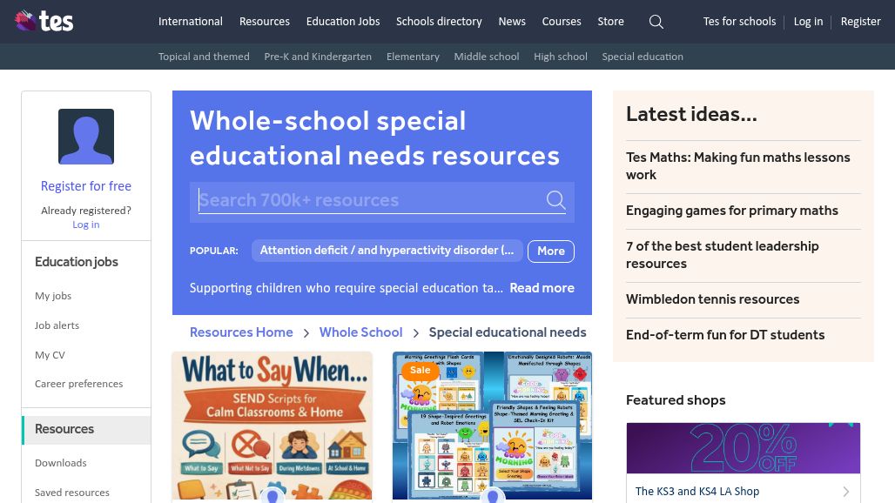Click Log in under Already registered
The width and height of the screenshot is (895, 503).
[x=86, y=225]
